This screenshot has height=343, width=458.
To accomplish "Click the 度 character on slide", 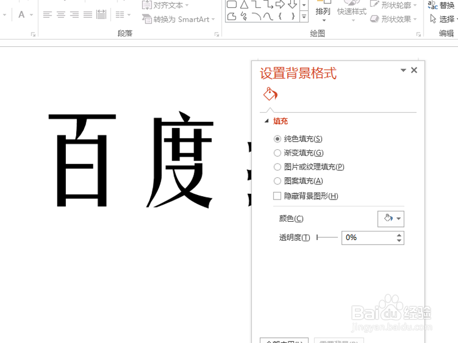I will 180,159.
